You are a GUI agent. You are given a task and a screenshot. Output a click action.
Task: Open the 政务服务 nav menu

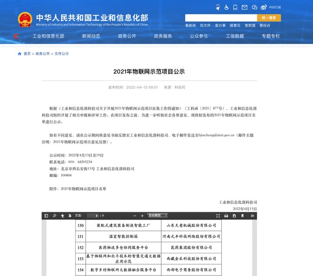[163, 36]
